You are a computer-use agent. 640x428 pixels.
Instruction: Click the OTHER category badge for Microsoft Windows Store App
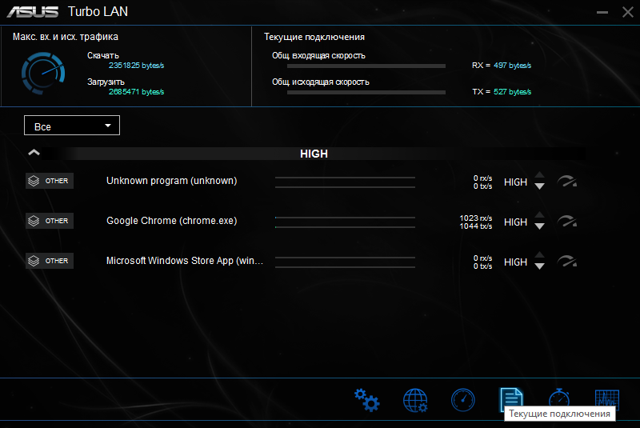[x=50, y=261]
